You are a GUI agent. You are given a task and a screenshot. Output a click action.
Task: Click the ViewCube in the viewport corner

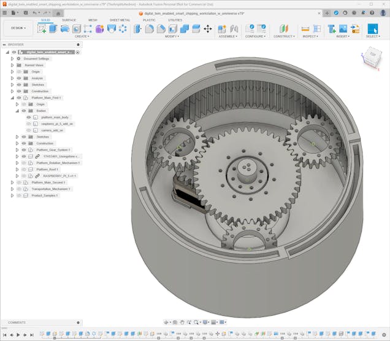coord(372,55)
